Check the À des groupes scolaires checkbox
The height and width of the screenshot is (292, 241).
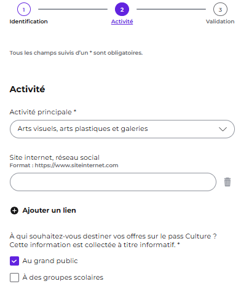tap(14, 277)
